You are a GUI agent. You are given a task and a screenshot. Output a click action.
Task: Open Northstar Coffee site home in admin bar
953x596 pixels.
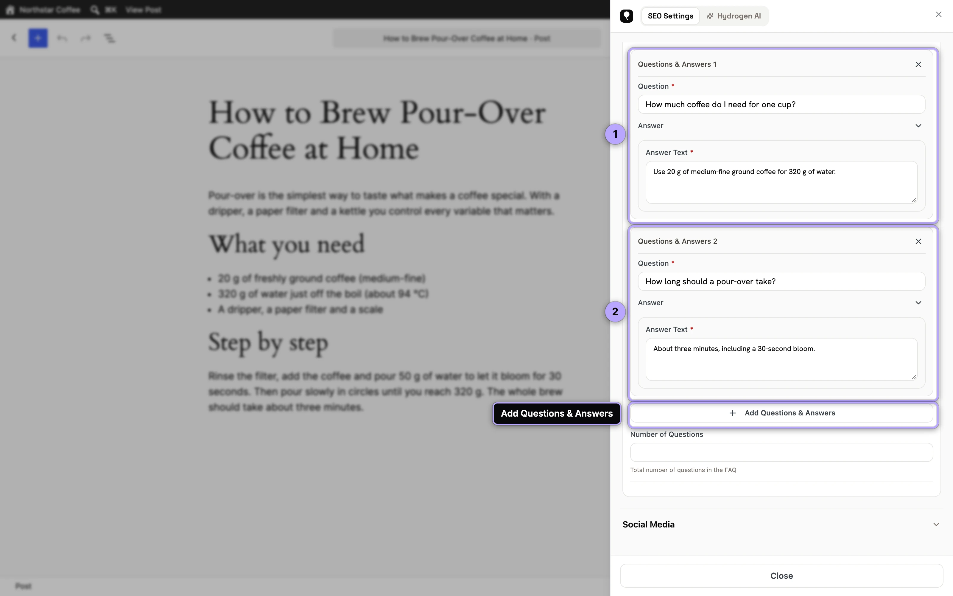pyautogui.click(x=43, y=10)
